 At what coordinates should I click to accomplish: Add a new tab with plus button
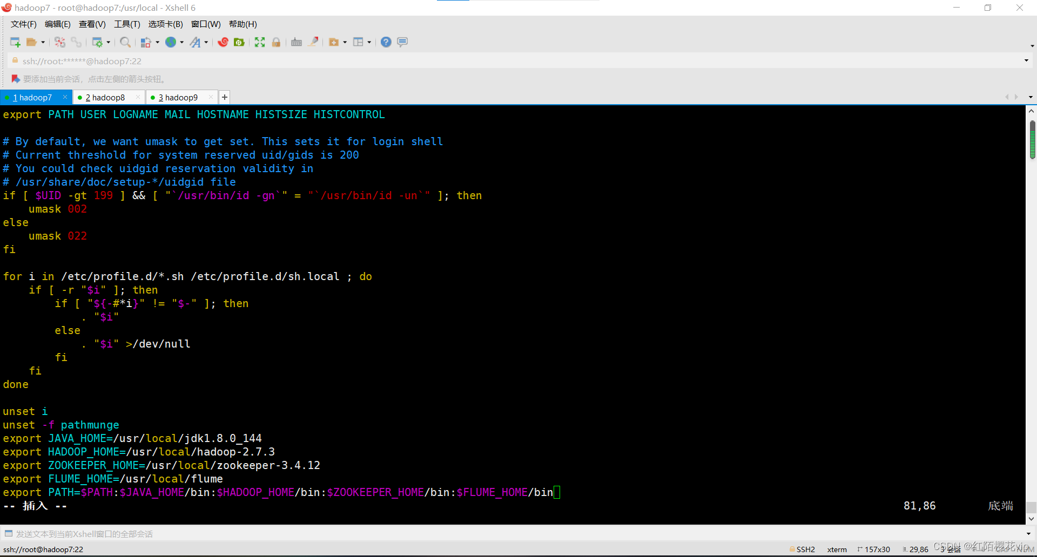[x=225, y=97]
